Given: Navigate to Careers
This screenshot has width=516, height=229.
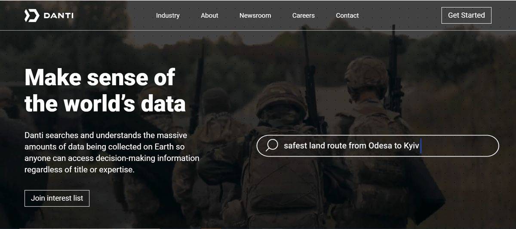Looking at the screenshot, I should coord(303,15).
